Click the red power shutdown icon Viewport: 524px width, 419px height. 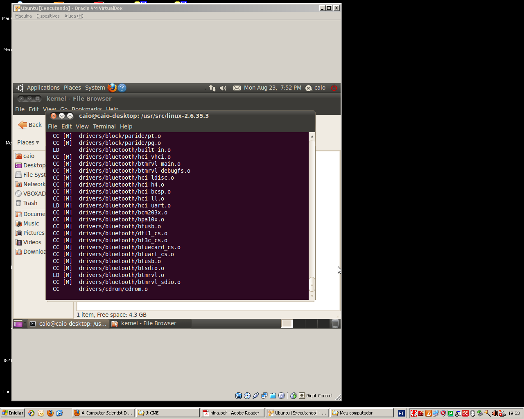pyautogui.click(x=334, y=88)
